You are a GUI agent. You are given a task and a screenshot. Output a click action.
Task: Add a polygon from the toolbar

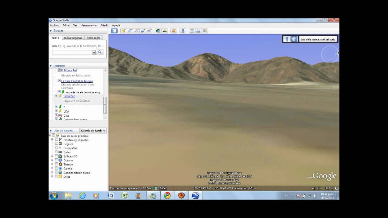tap(130, 31)
